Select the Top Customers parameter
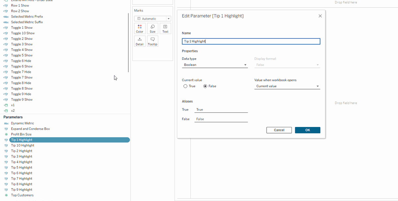Viewport: 398px width, 201px height. [x=22, y=195]
